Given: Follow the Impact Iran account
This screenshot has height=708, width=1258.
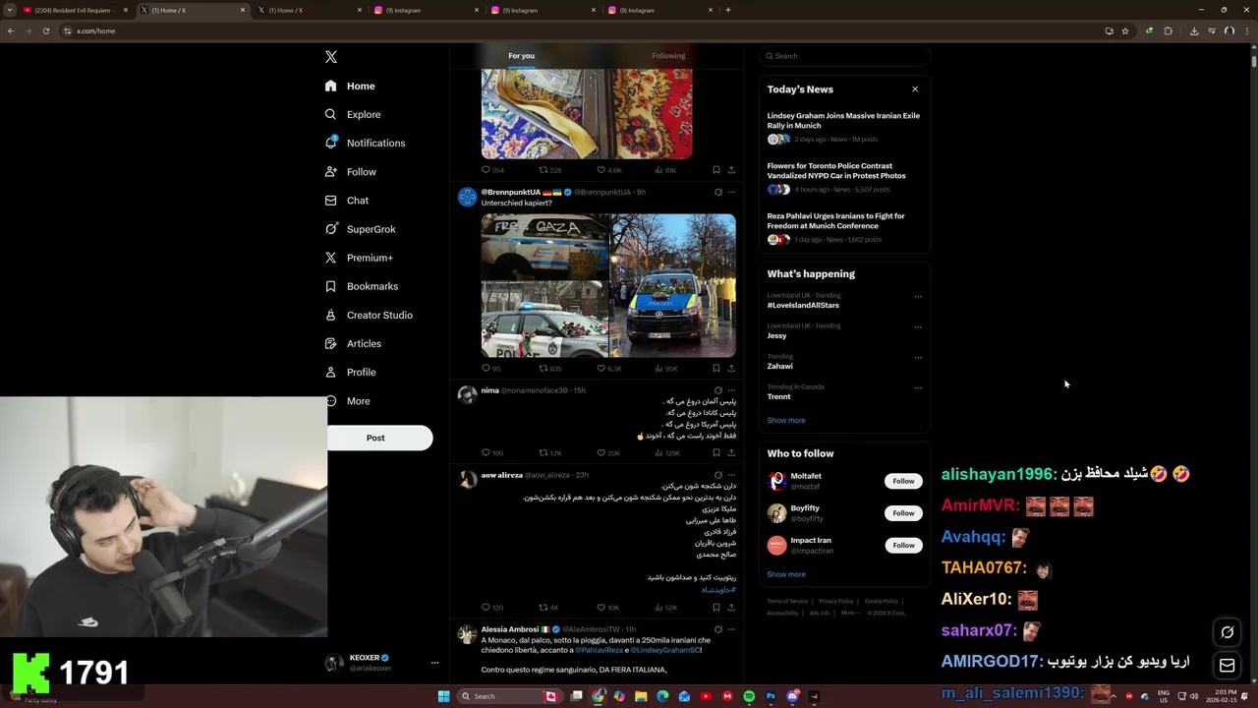Looking at the screenshot, I should point(903,545).
